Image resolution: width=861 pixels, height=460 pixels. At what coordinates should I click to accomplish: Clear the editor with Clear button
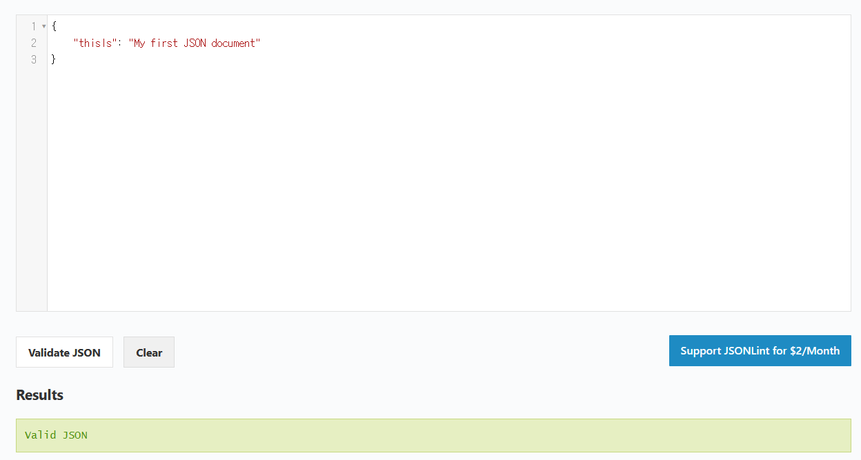[x=149, y=352]
